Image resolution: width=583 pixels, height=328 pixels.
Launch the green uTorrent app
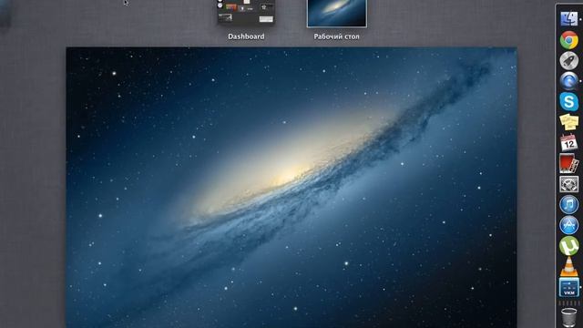(569, 246)
